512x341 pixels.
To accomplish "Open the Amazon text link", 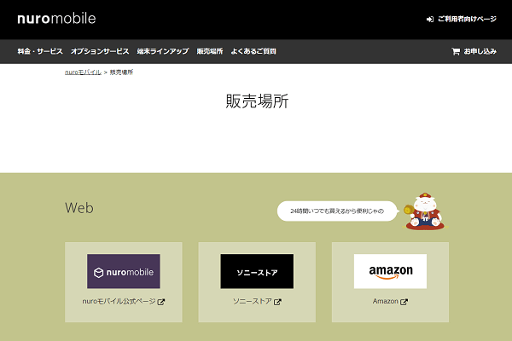I will (x=386, y=301).
